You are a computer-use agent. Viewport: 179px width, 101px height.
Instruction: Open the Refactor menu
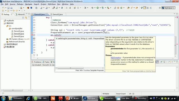click(20, 4)
